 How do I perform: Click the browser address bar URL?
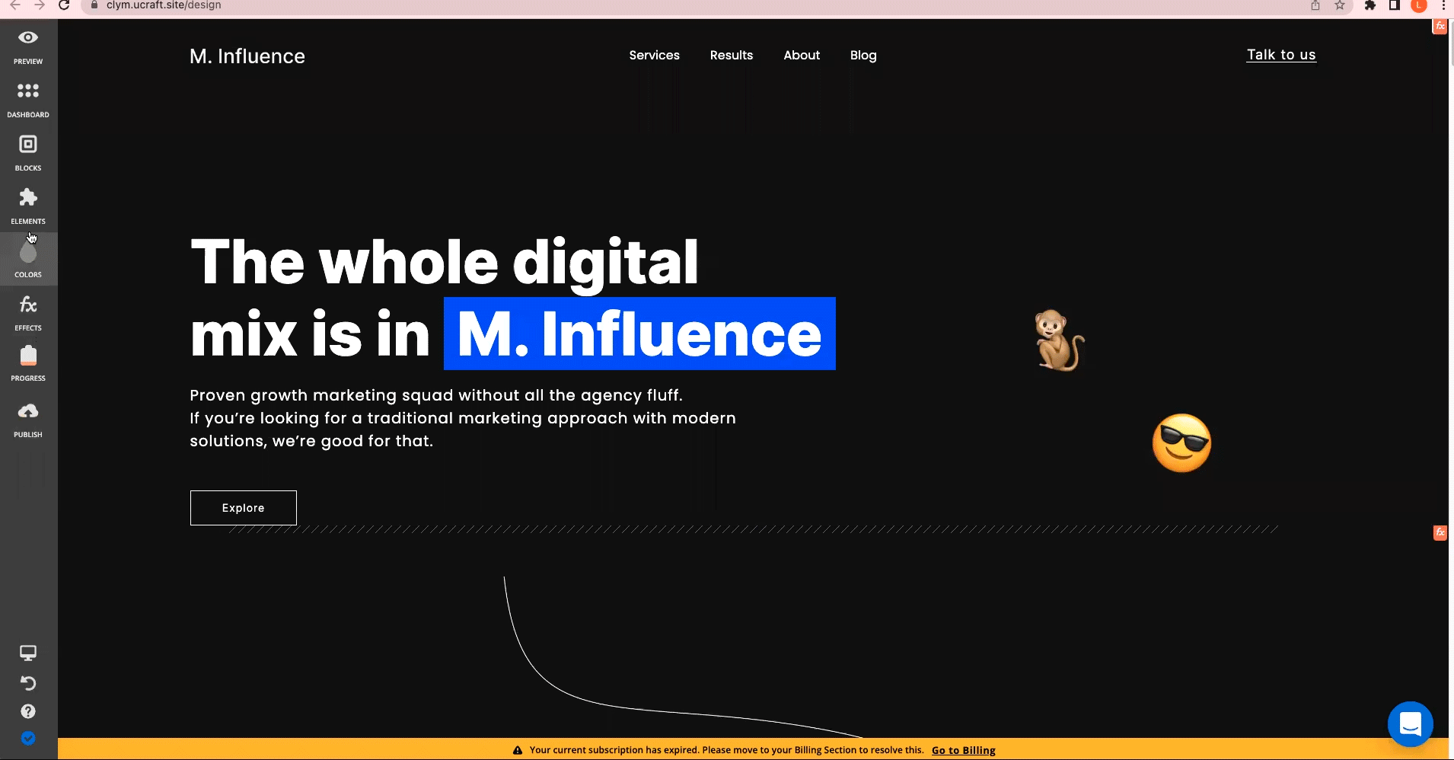click(164, 5)
